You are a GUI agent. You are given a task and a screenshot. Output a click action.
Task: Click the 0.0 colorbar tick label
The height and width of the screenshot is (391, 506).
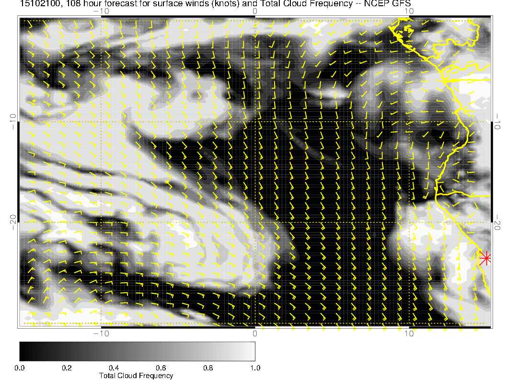(x=20, y=368)
